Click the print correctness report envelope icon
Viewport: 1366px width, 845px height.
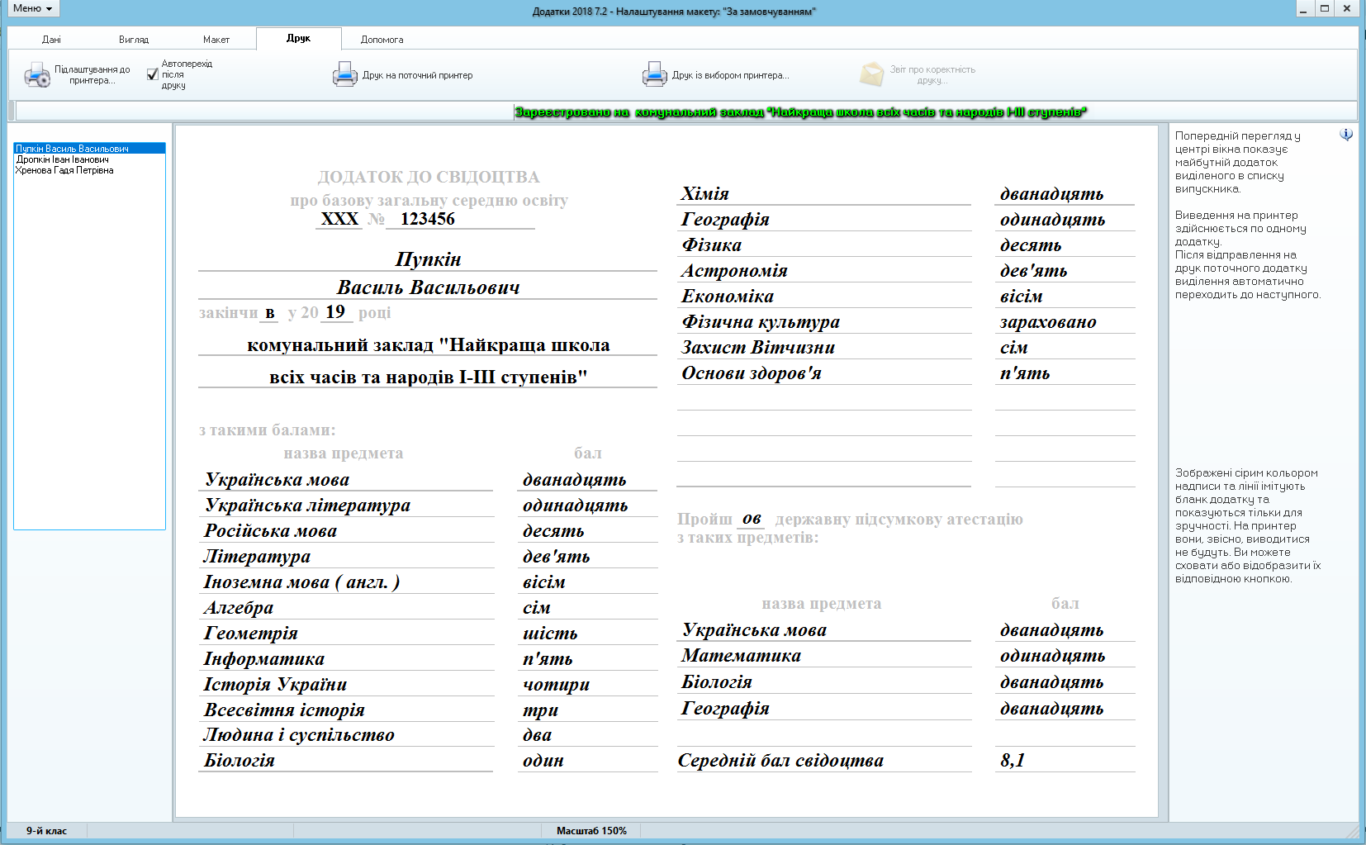[871, 75]
